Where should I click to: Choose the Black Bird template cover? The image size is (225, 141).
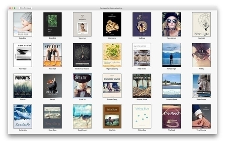point(52,24)
